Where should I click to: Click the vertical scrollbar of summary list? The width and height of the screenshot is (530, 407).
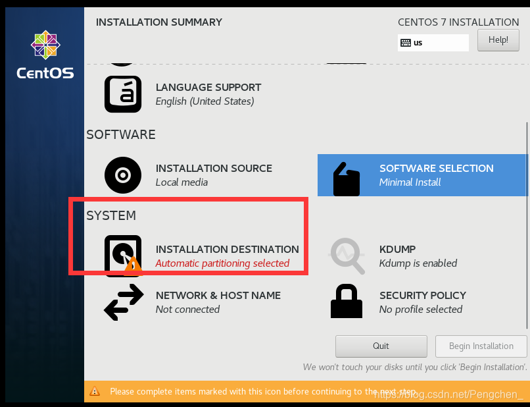[527, 225]
